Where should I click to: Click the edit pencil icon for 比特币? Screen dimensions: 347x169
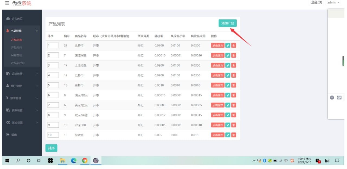tap(228, 45)
